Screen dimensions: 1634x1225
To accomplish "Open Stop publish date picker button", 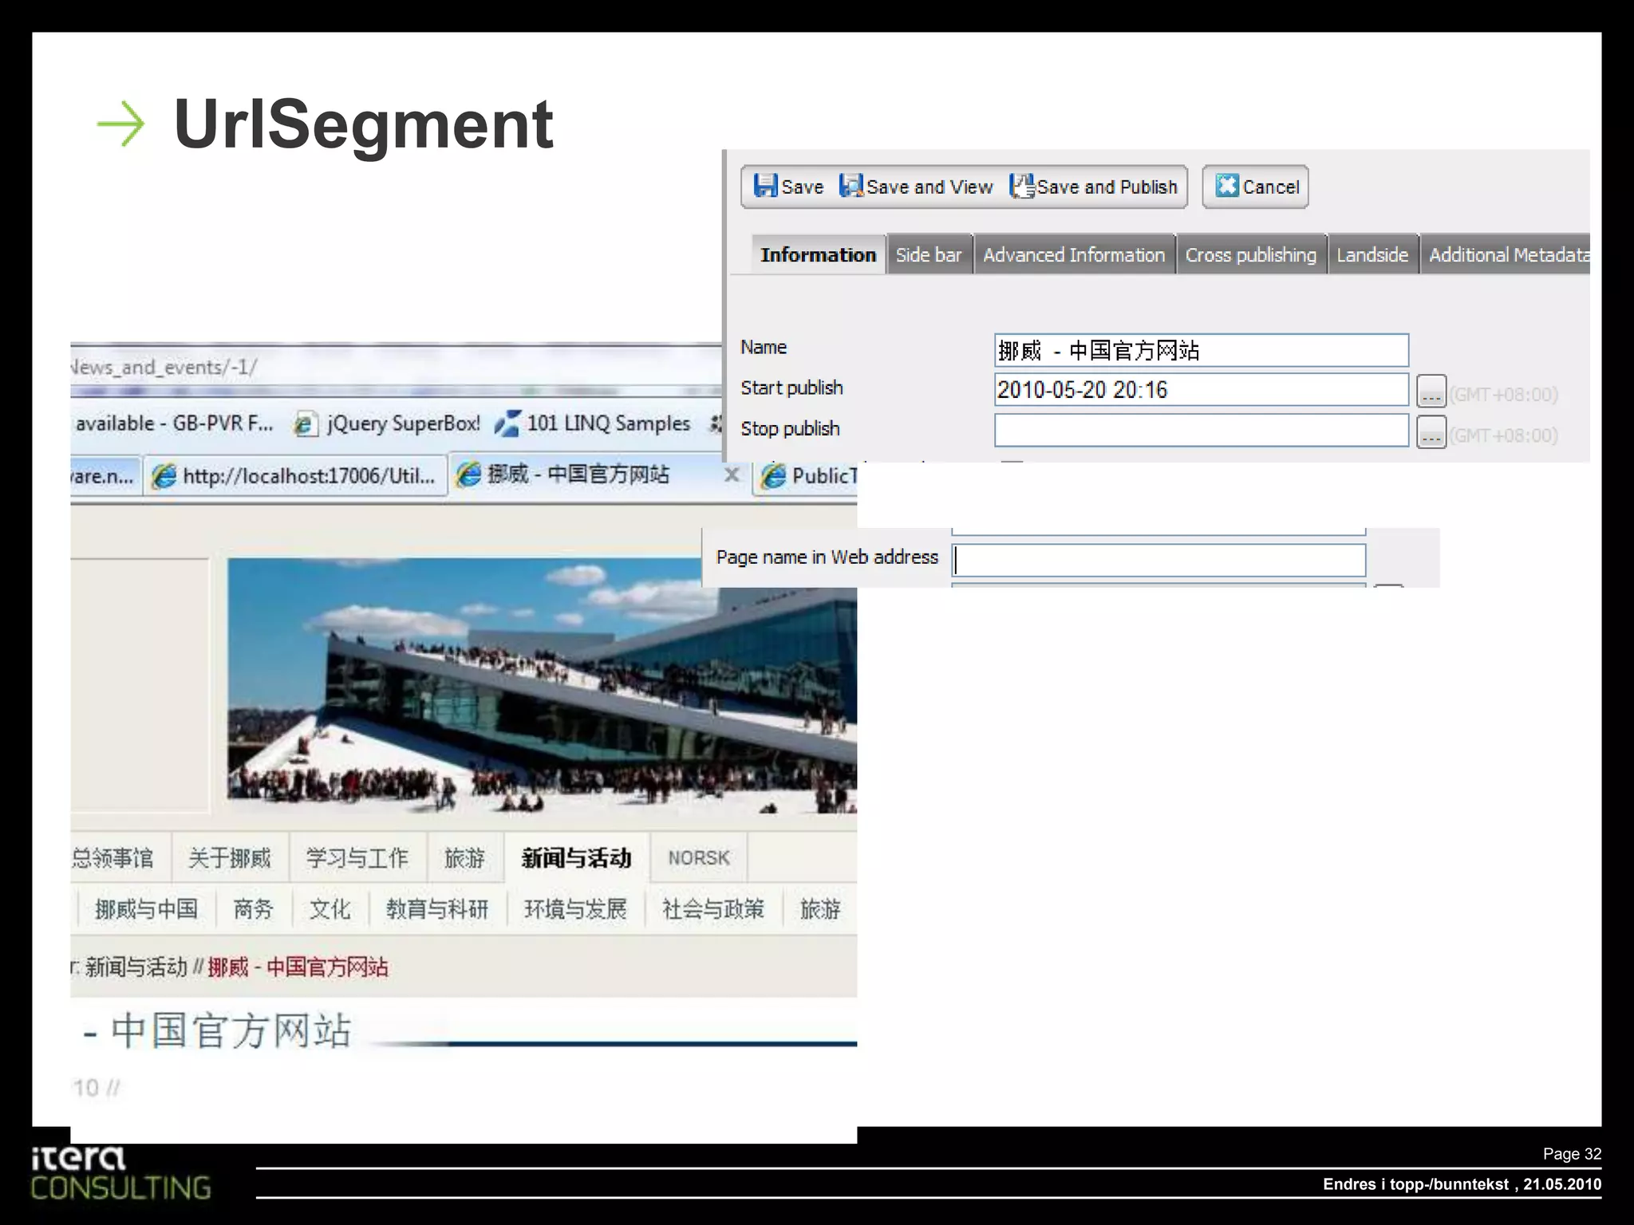I will (x=1431, y=433).
